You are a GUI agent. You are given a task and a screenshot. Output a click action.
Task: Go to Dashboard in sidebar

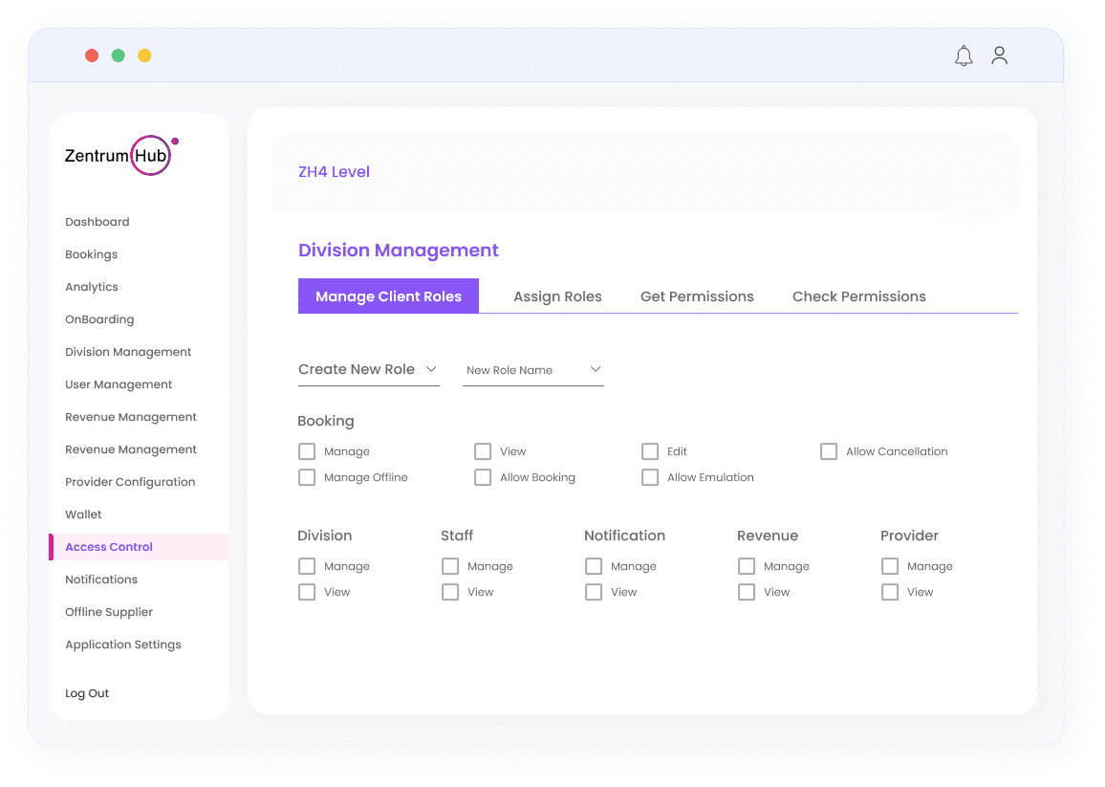(97, 222)
